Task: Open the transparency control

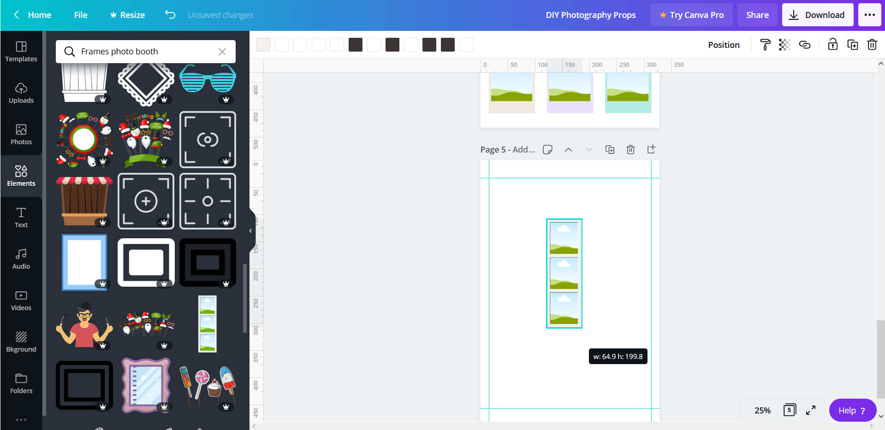Action: pyautogui.click(x=784, y=44)
